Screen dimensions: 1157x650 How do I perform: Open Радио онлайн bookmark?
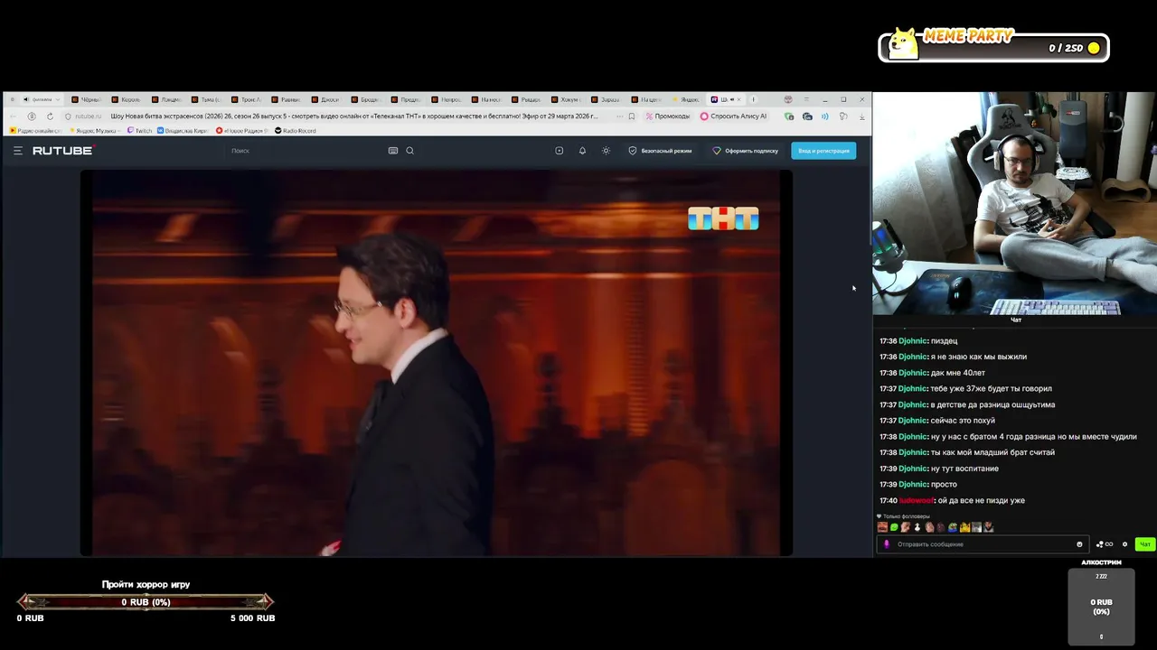pyautogui.click(x=35, y=131)
